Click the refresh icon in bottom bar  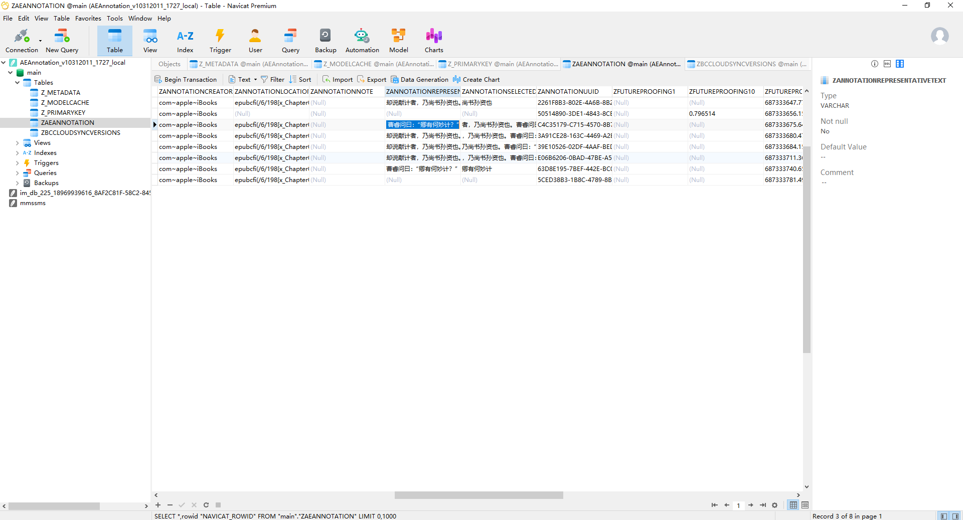pos(206,505)
